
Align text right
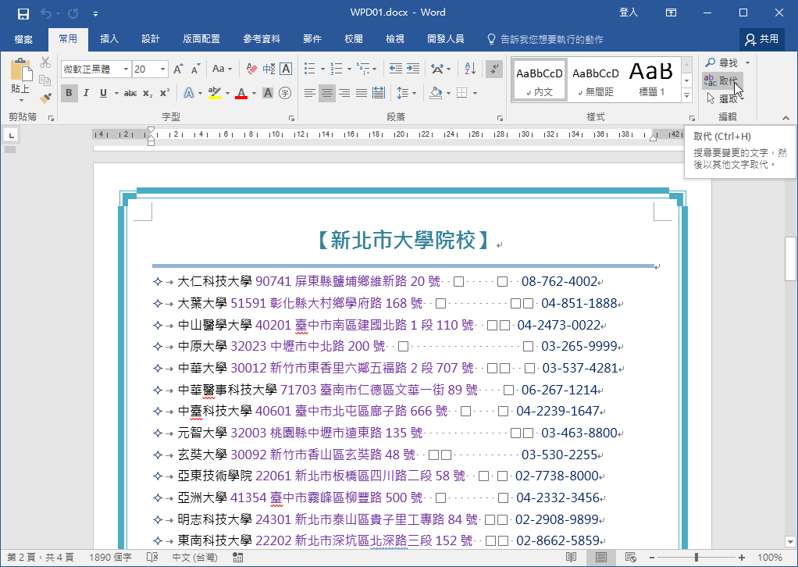(344, 93)
